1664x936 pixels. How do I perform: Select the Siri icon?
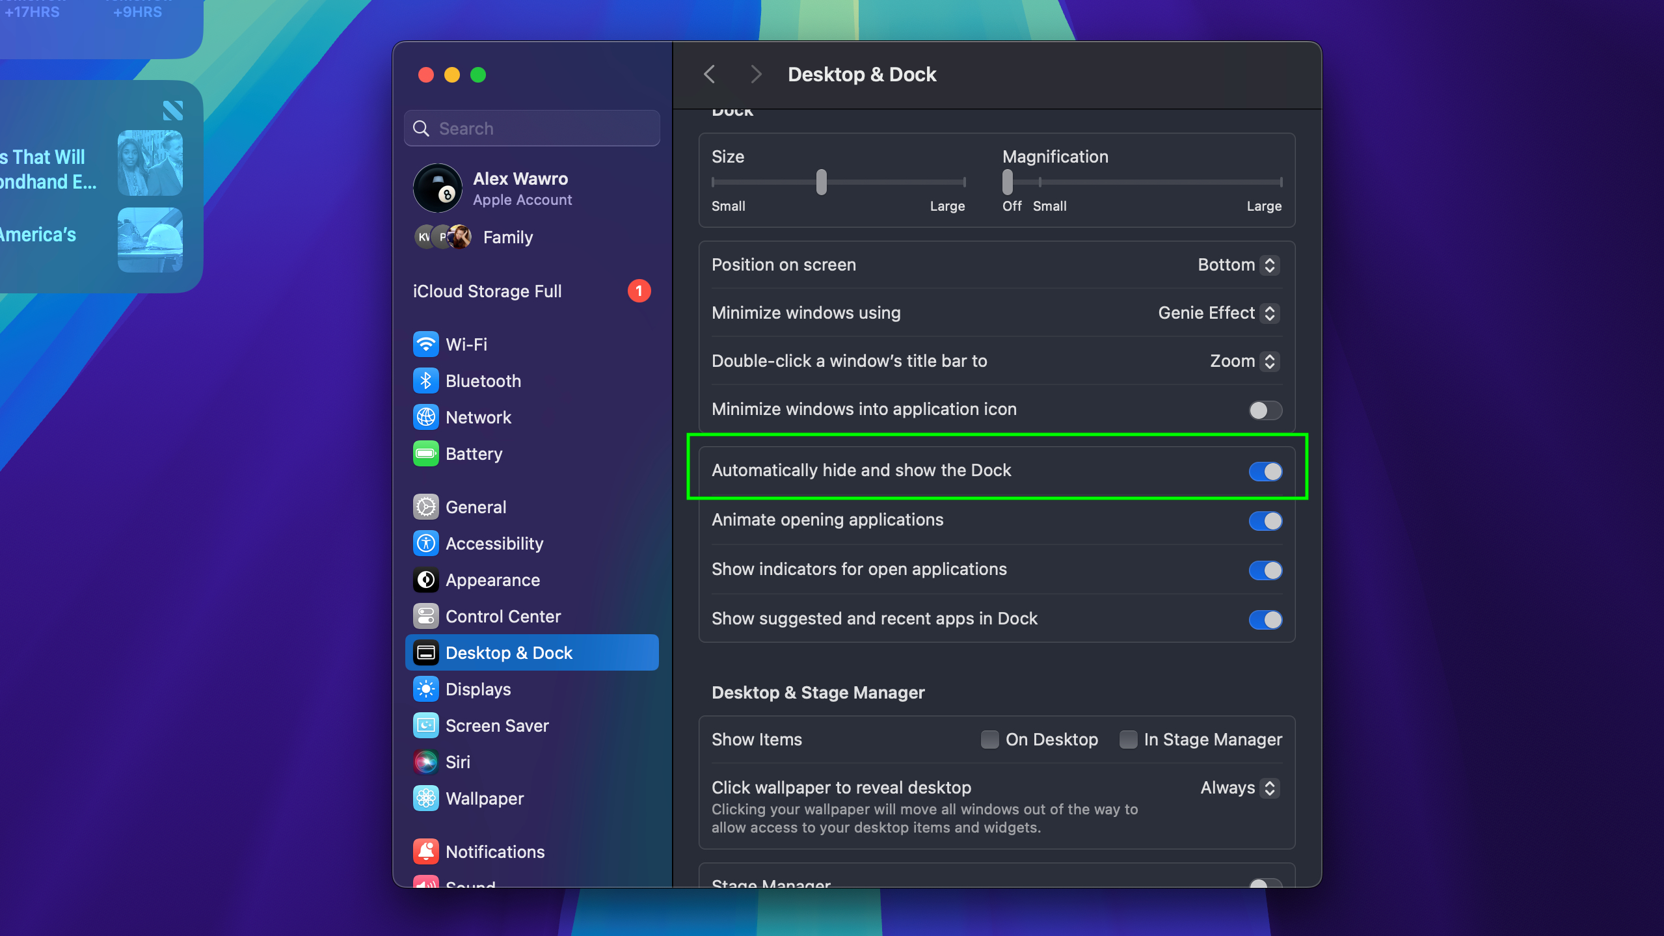pyautogui.click(x=426, y=762)
